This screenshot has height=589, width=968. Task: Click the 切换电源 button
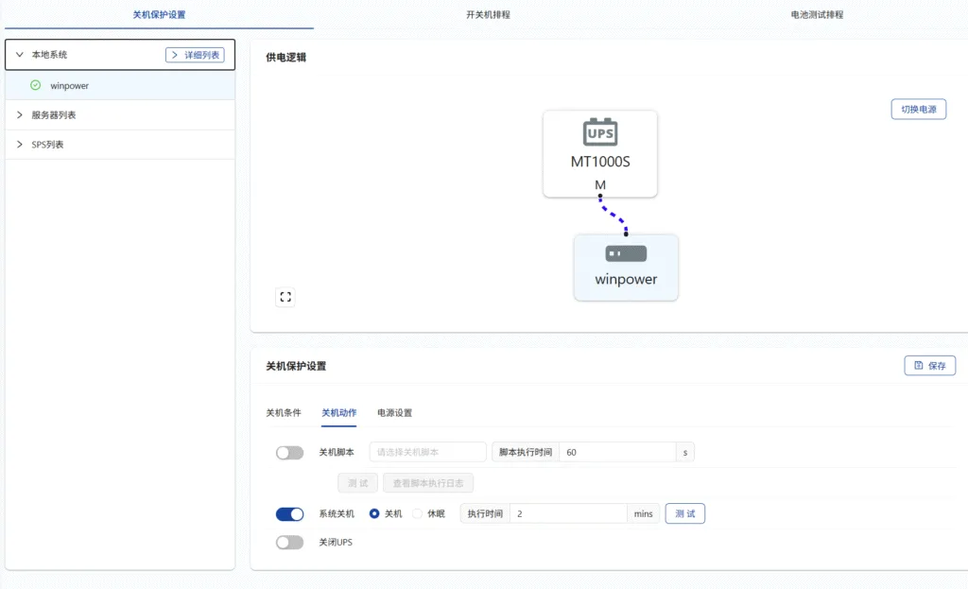[918, 110]
